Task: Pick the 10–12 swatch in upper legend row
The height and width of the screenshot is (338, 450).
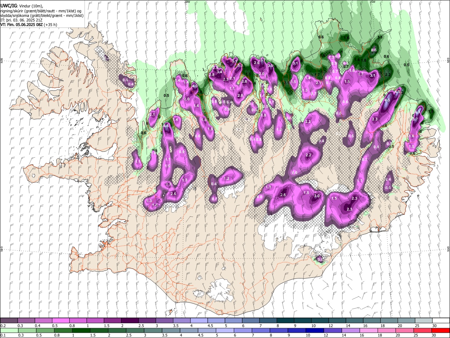Action: 319,320
